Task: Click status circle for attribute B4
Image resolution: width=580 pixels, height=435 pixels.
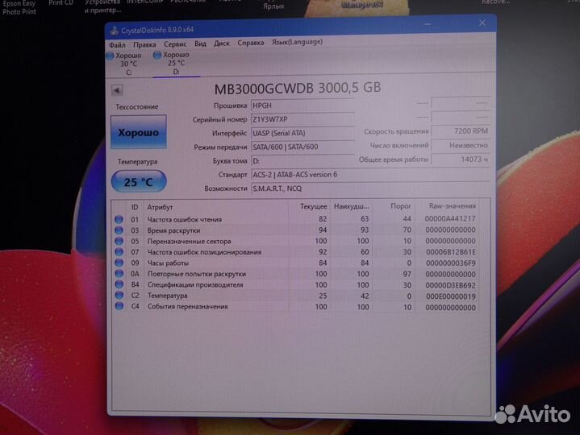Action: click(119, 284)
